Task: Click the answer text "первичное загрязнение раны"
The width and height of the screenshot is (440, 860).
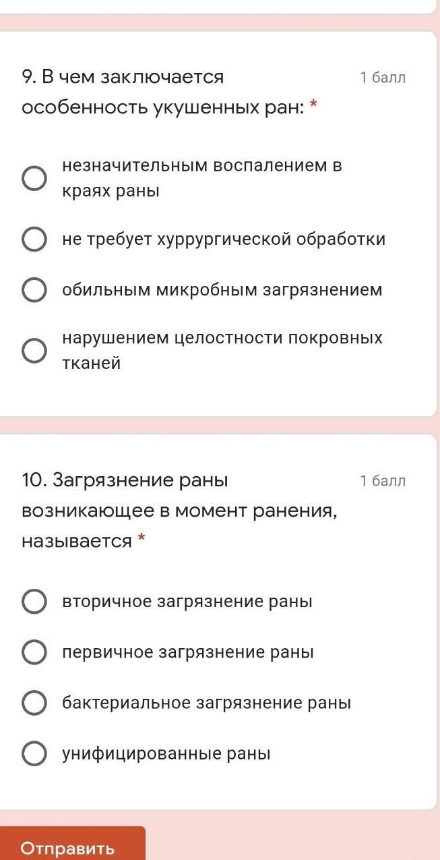Action: (188, 652)
